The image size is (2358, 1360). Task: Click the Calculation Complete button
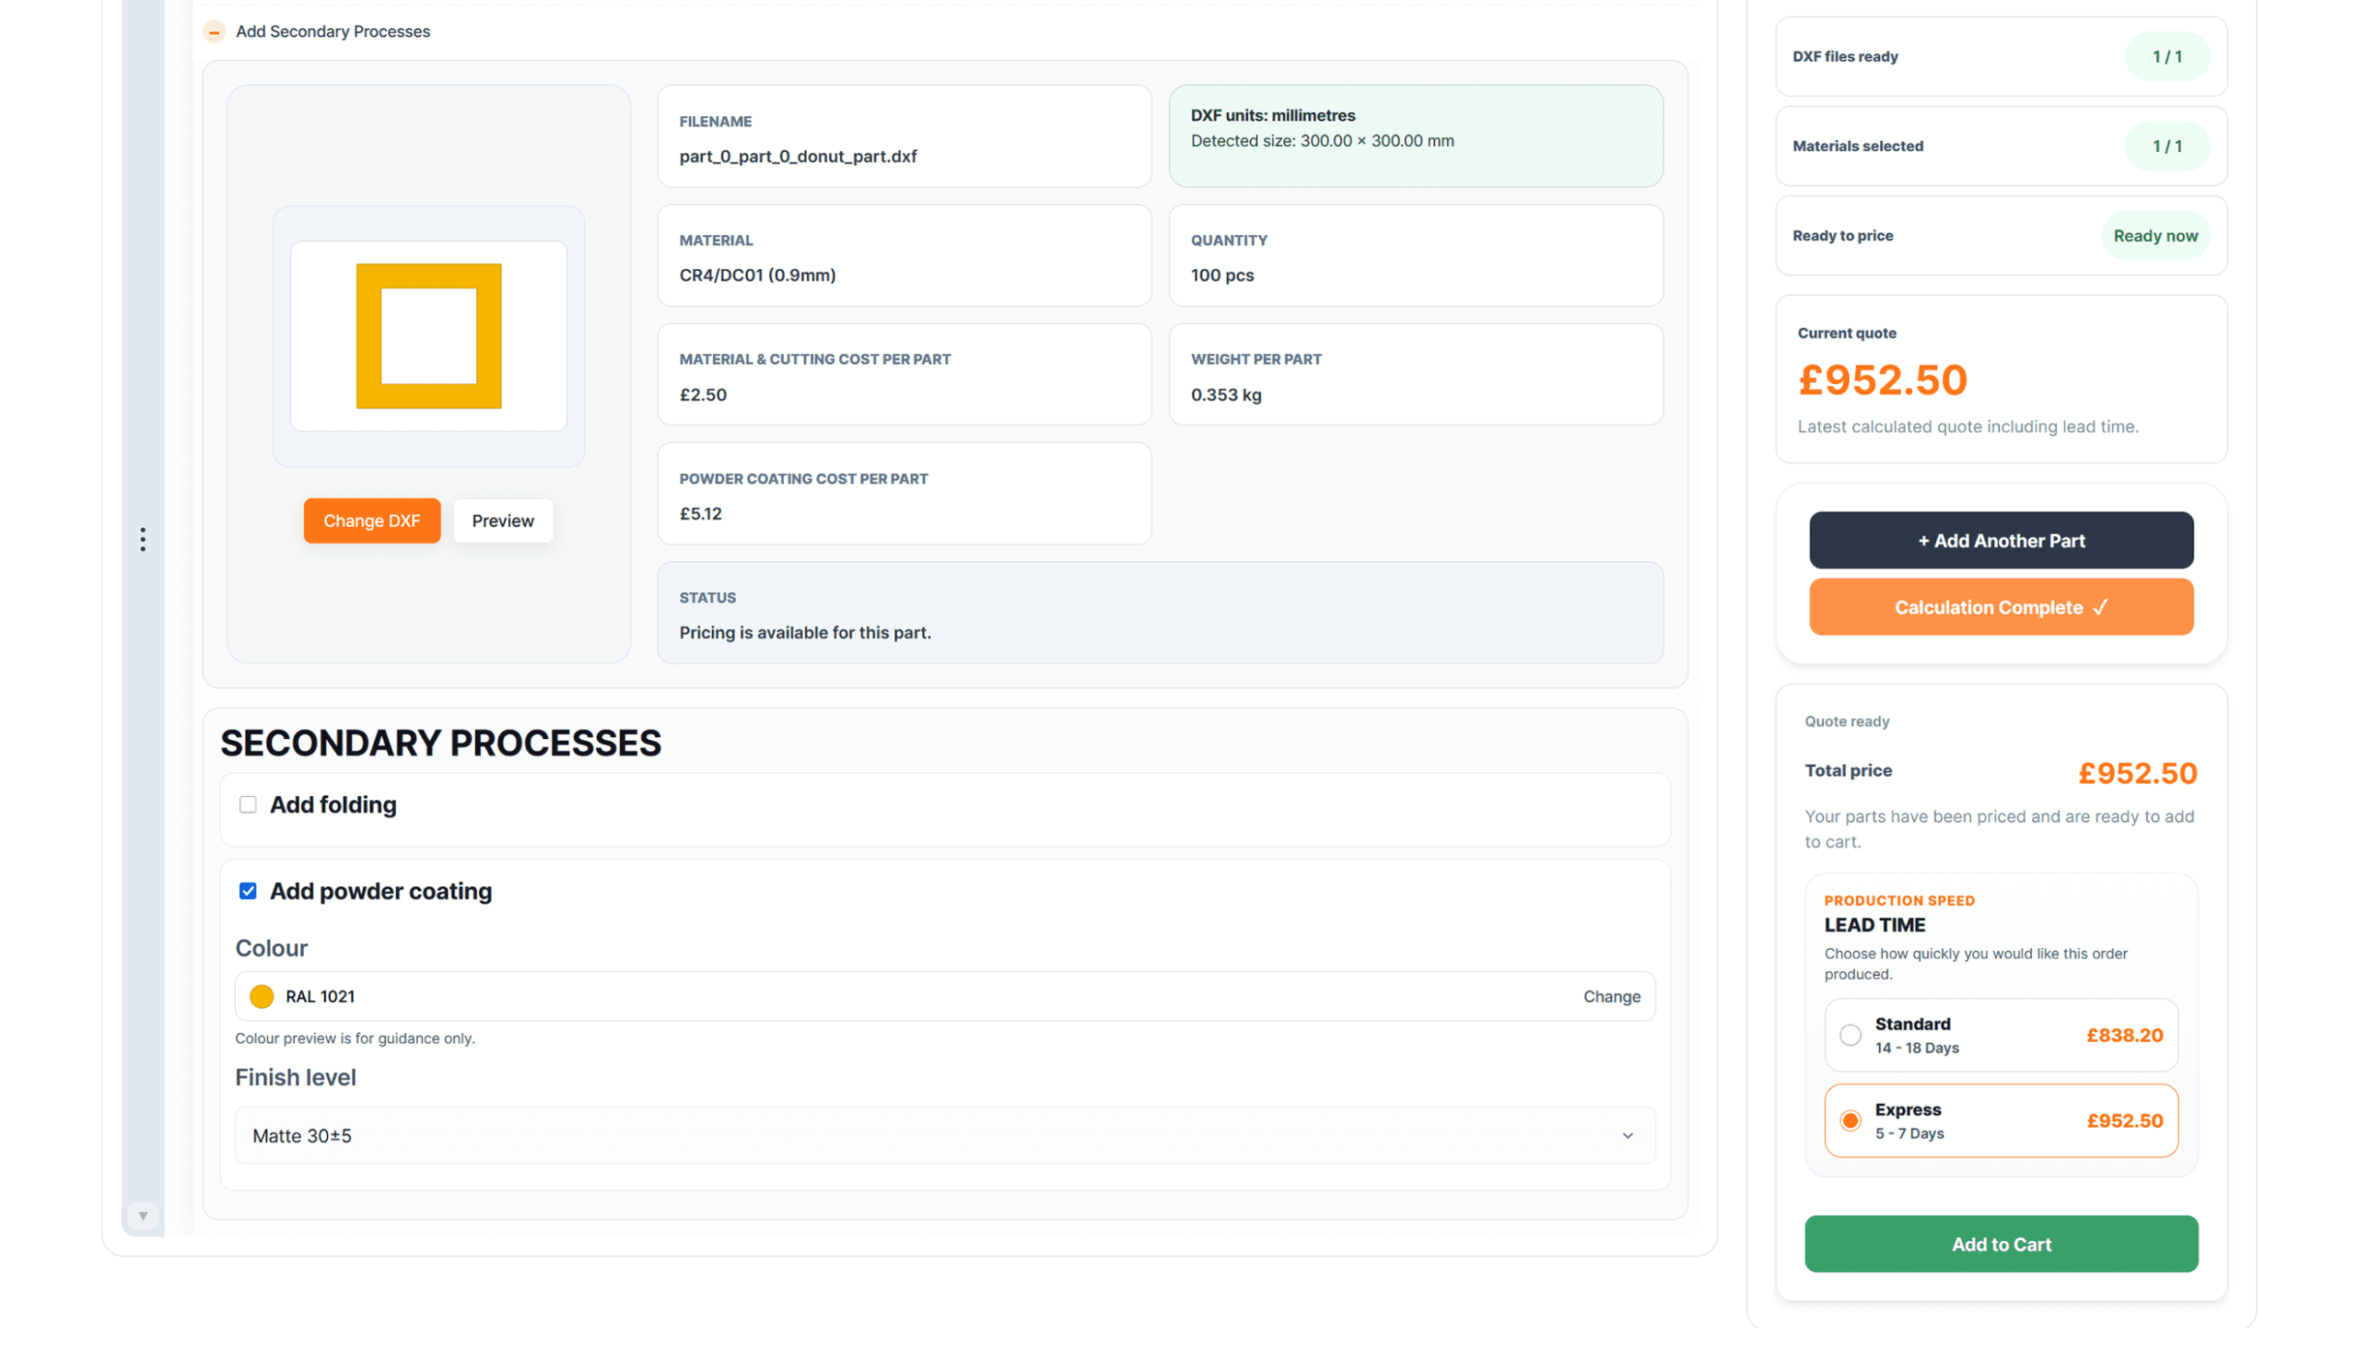point(2001,607)
